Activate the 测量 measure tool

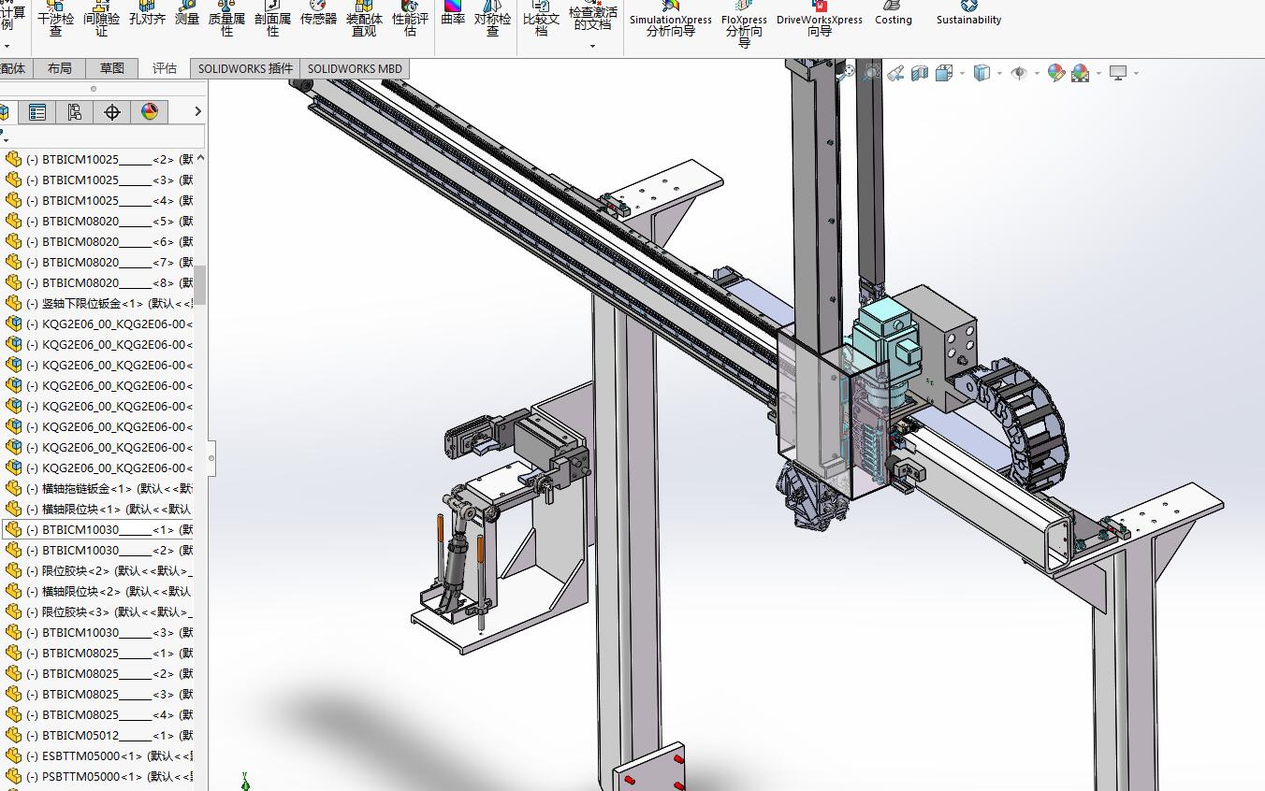click(187, 14)
